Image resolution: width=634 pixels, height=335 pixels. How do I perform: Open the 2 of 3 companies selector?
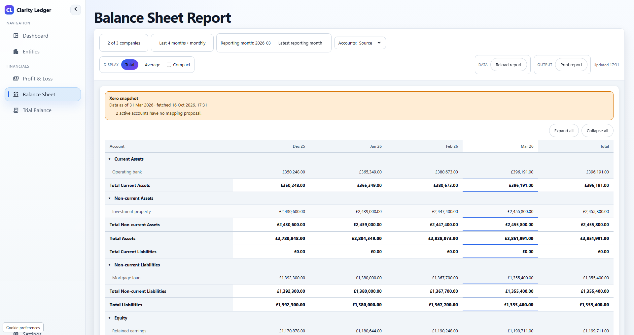tap(124, 43)
